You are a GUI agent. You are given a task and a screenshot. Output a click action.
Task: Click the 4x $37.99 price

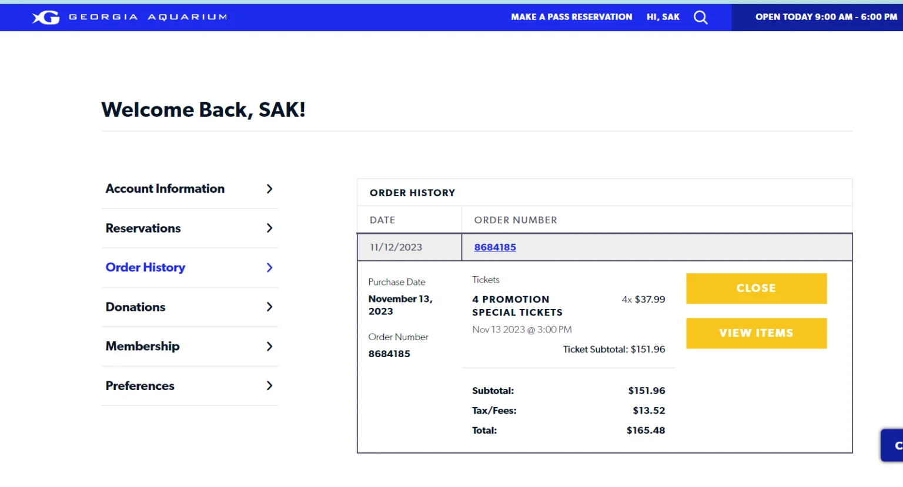coord(643,299)
